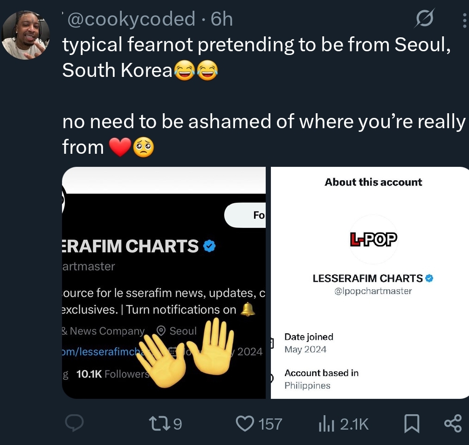The image size is (469, 445).
Task: Open the 10.1K Followers count
Action: pyautogui.click(x=113, y=374)
